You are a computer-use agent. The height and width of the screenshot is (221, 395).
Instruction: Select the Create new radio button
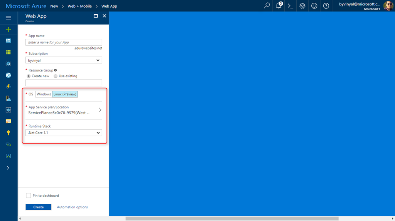click(29, 76)
